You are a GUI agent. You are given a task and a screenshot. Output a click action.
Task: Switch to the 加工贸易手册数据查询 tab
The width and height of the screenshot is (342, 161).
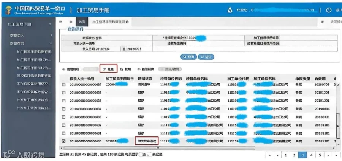point(110,22)
